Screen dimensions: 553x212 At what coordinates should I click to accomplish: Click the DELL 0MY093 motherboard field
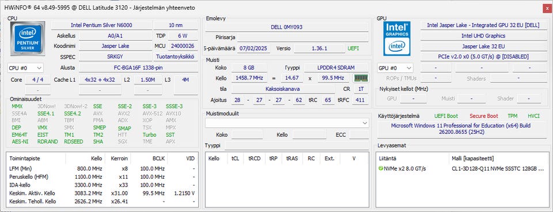pos(287,27)
